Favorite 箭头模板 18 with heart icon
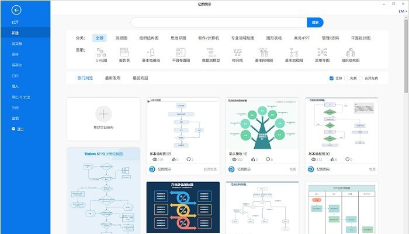 (x=268, y=159)
